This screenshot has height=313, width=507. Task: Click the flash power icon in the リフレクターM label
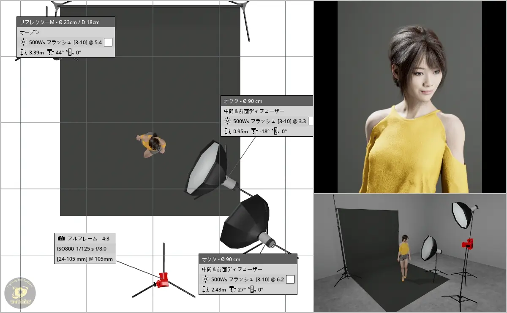click(x=23, y=42)
